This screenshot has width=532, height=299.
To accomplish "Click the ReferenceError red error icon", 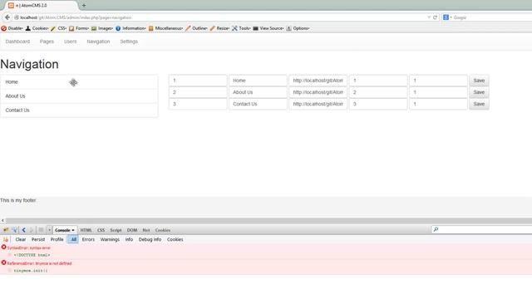I will point(3,262).
